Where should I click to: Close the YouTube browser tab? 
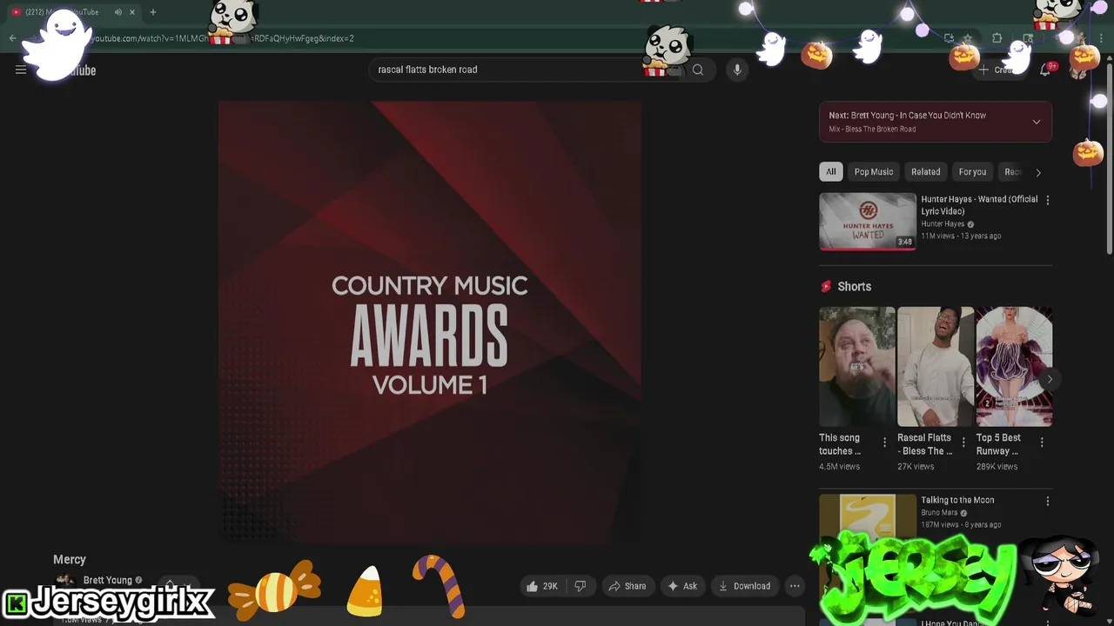tap(132, 12)
